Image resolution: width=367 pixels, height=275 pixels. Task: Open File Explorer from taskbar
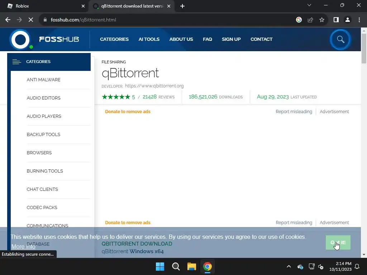[x=192, y=266]
